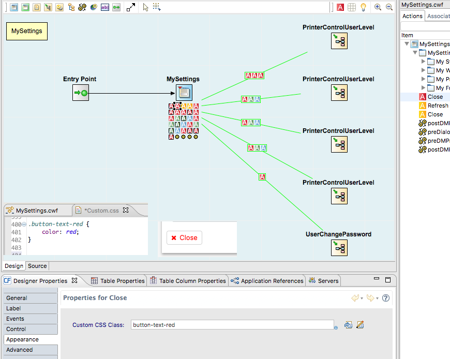Image resolution: width=450 pixels, height=359 pixels.
Task: Open the back arrow history dropdown
Action: (362, 298)
